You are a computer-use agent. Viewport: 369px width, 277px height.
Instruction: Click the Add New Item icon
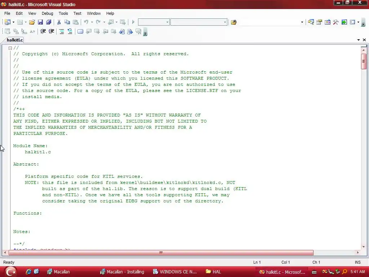[20, 22]
